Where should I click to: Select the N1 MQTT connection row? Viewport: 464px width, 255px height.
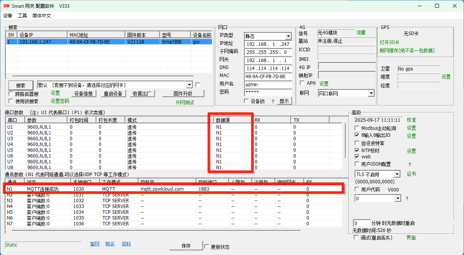point(116,189)
